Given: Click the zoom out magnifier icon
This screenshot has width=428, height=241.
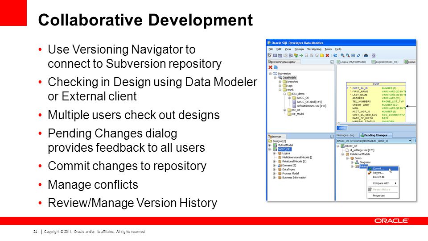Looking at the screenshot, I should point(348,55).
